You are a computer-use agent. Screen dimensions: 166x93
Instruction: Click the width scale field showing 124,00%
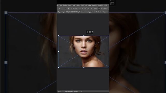pyautogui.click(x=95, y=9)
